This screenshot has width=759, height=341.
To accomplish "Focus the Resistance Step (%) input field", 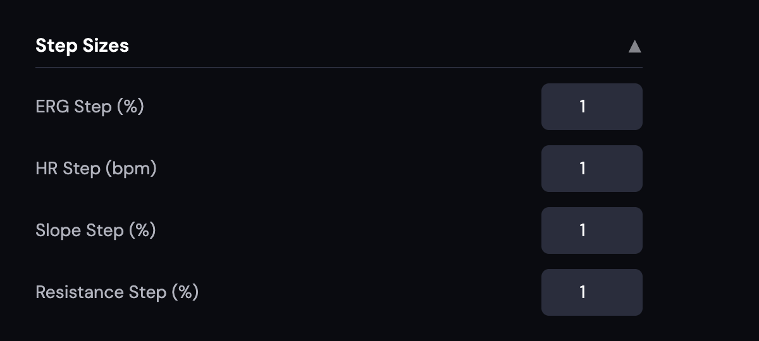I will 592,292.
